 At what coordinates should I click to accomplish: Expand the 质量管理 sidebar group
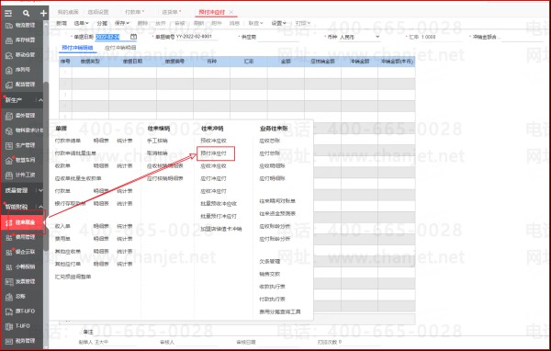[40, 190]
